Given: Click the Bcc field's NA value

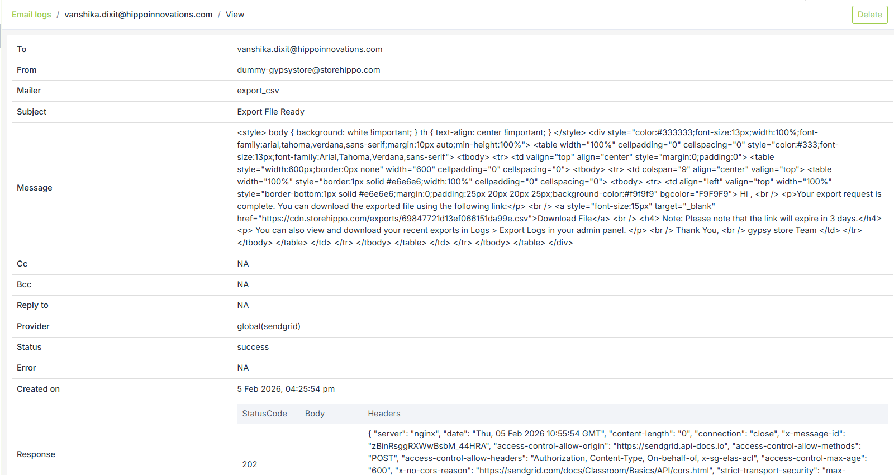Looking at the screenshot, I should [x=242, y=284].
